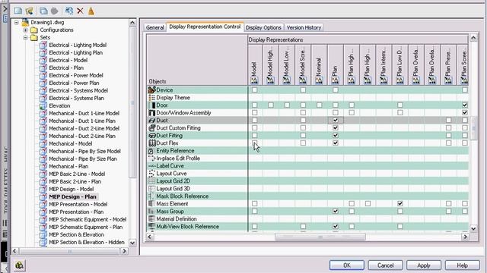The height and width of the screenshot is (273, 487).
Task: Select the Display Representation Control tab
Action: (x=205, y=27)
